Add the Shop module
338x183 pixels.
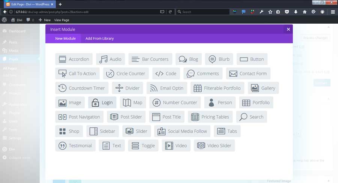tap(69, 131)
